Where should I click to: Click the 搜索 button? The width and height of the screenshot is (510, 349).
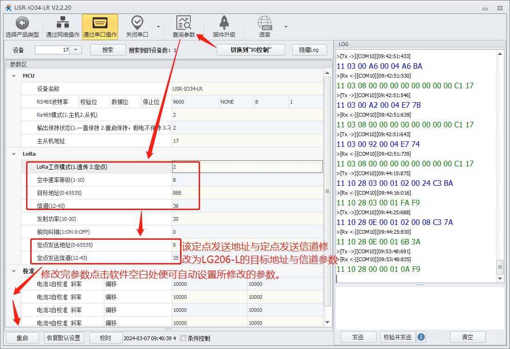[107, 50]
